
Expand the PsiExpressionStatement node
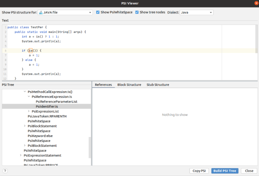point(21,155)
